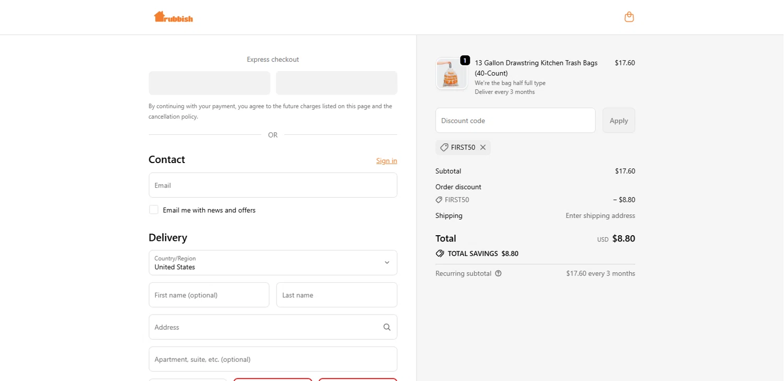Click the Apply discount button
Viewport: 784px width, 381px height.
point(619,120)
